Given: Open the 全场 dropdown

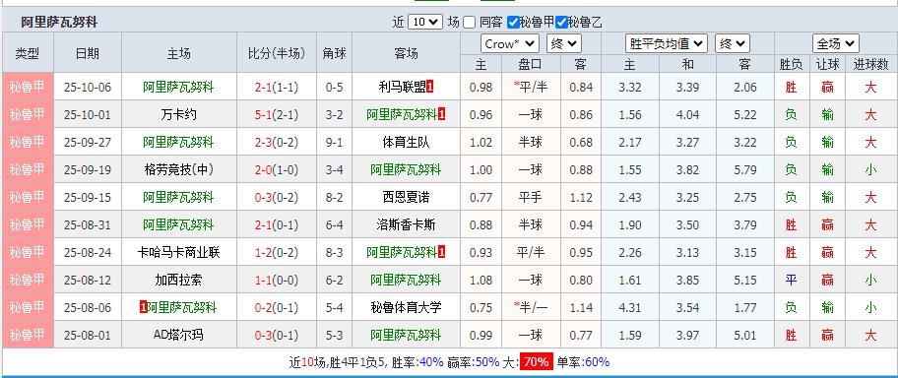Looking at the screenshot, I should 836,43.
